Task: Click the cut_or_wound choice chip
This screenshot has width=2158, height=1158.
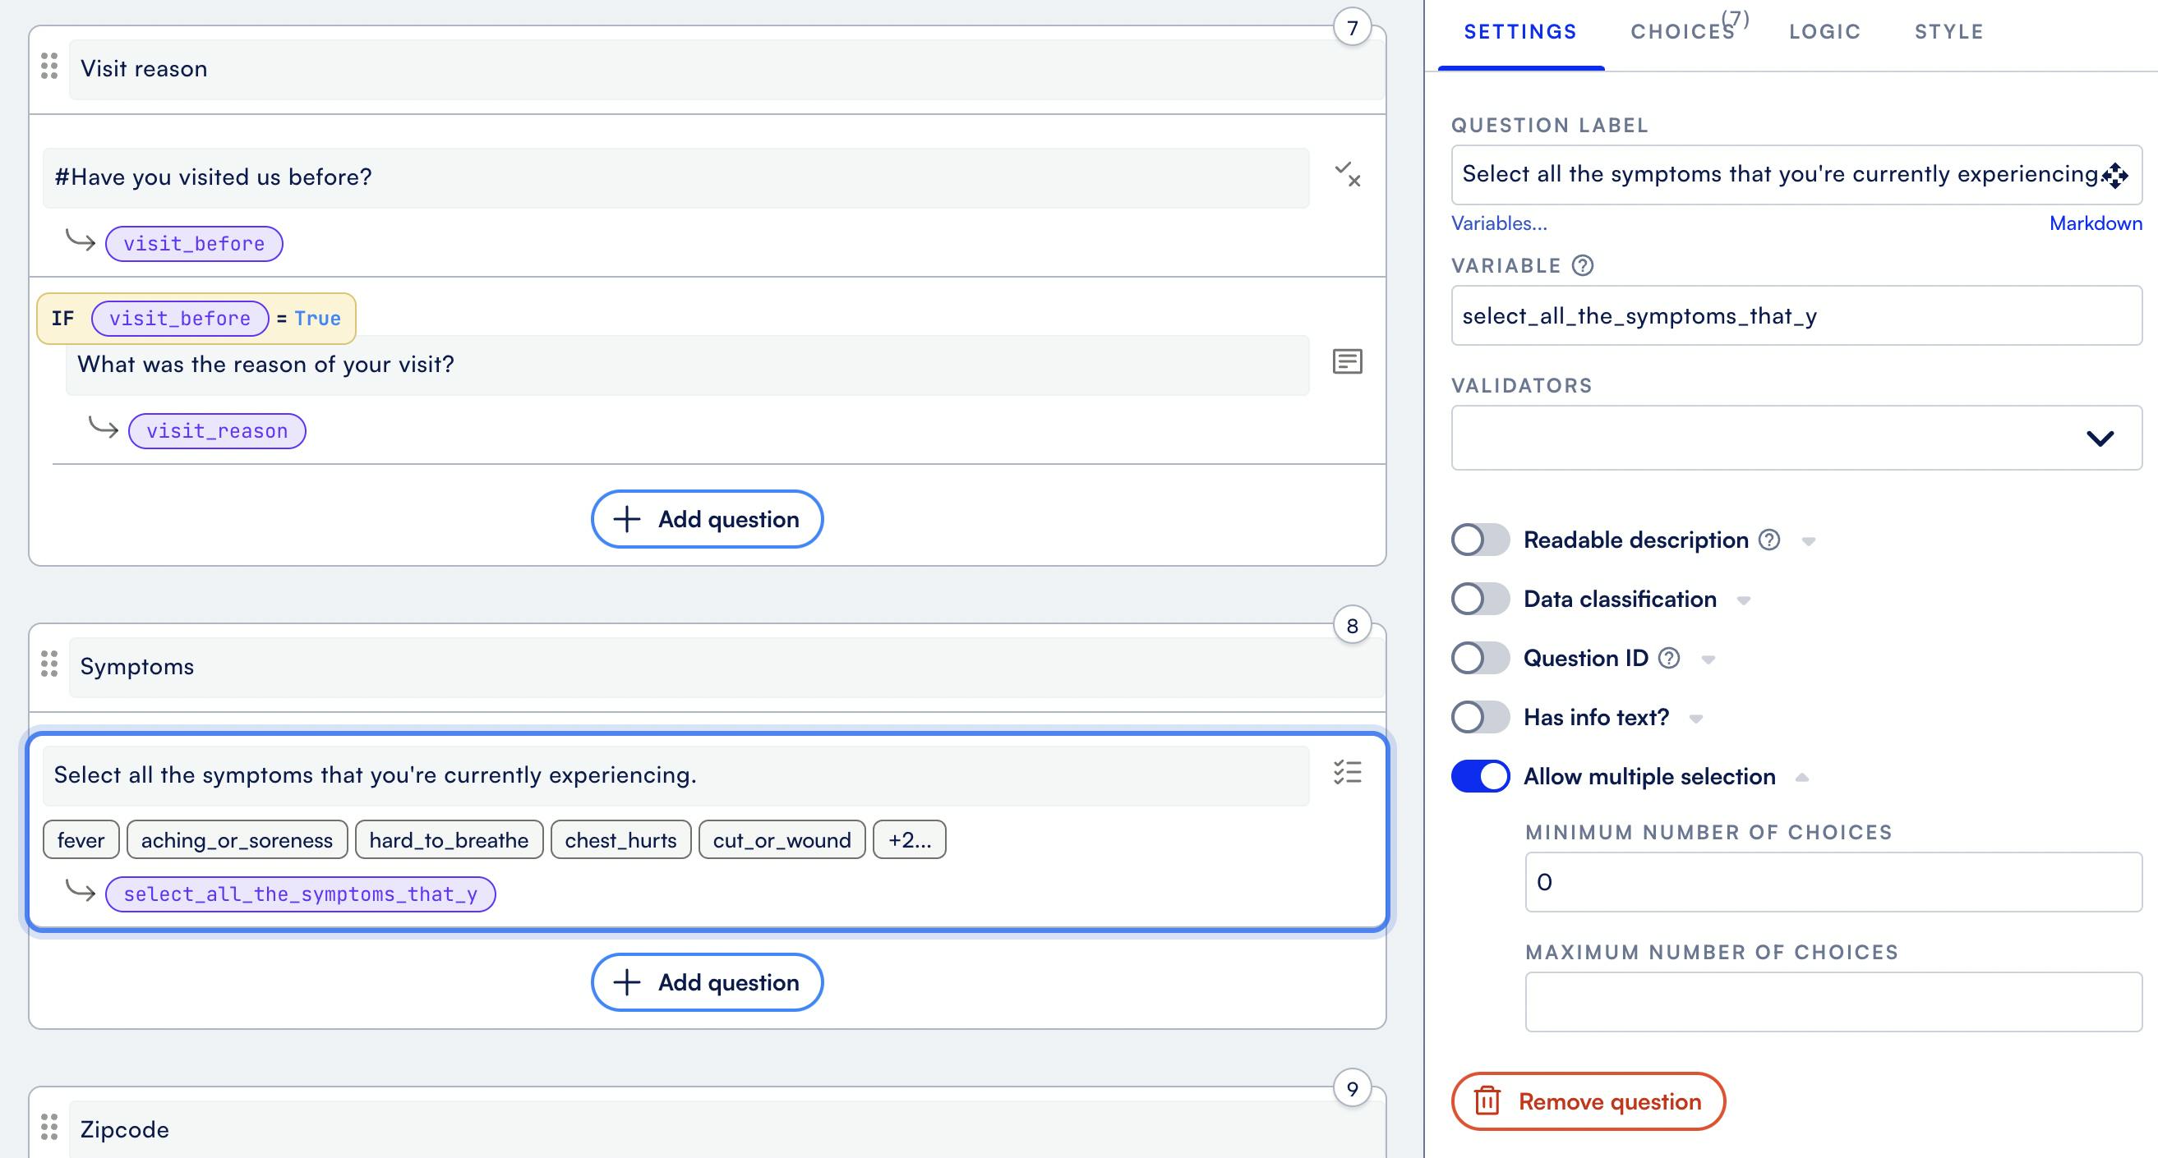Action: tap(782, 840)
